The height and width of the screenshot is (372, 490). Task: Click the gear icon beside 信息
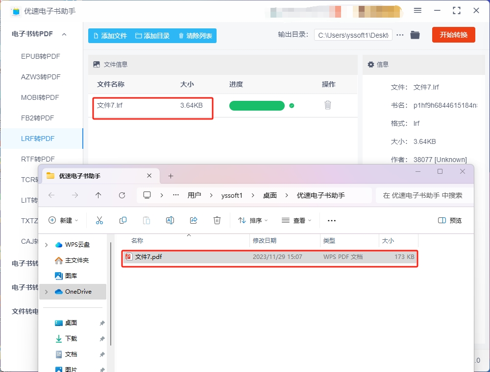click(370, 65)
